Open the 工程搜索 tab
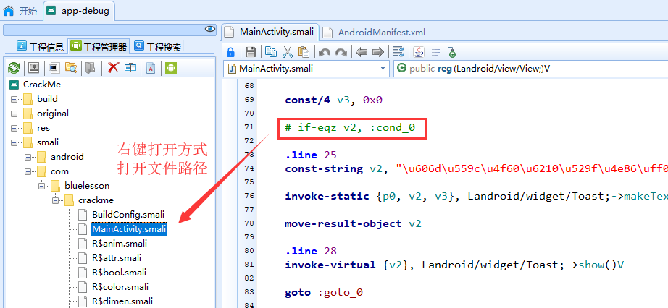 pyautogui.click(x=157, y=47)
